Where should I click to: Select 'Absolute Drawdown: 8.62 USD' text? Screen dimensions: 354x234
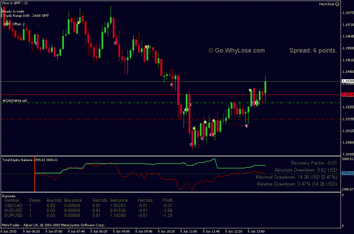click(306, 170)
